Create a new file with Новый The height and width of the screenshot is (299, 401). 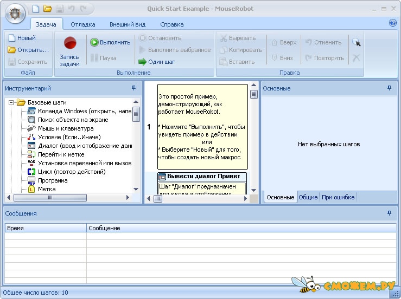(22, 38)
